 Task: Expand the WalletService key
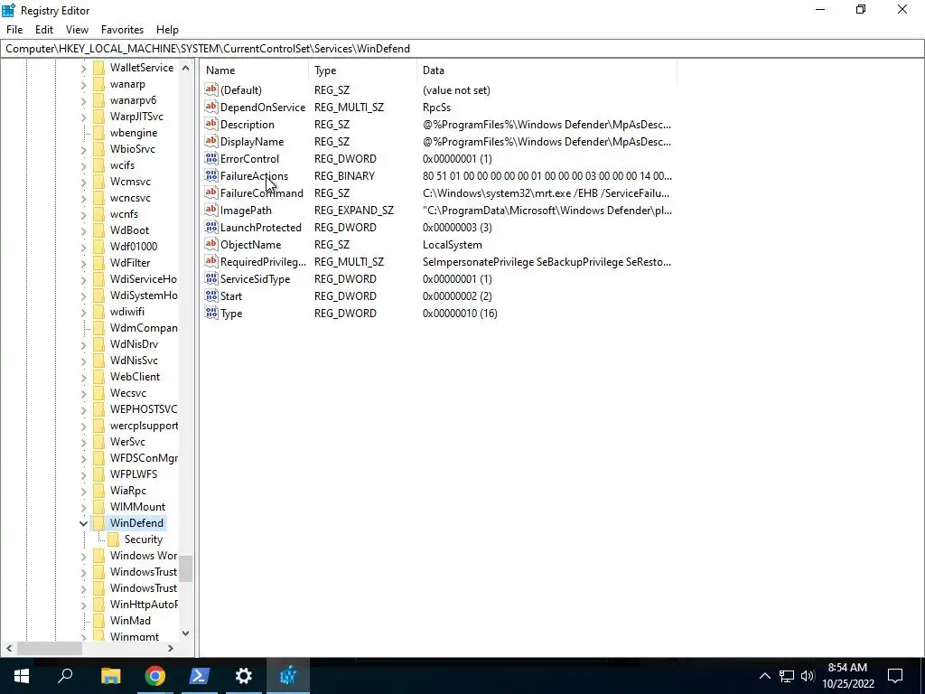coord(83,69)
